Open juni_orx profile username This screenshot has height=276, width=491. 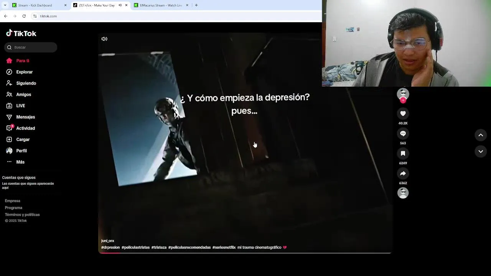107,241
